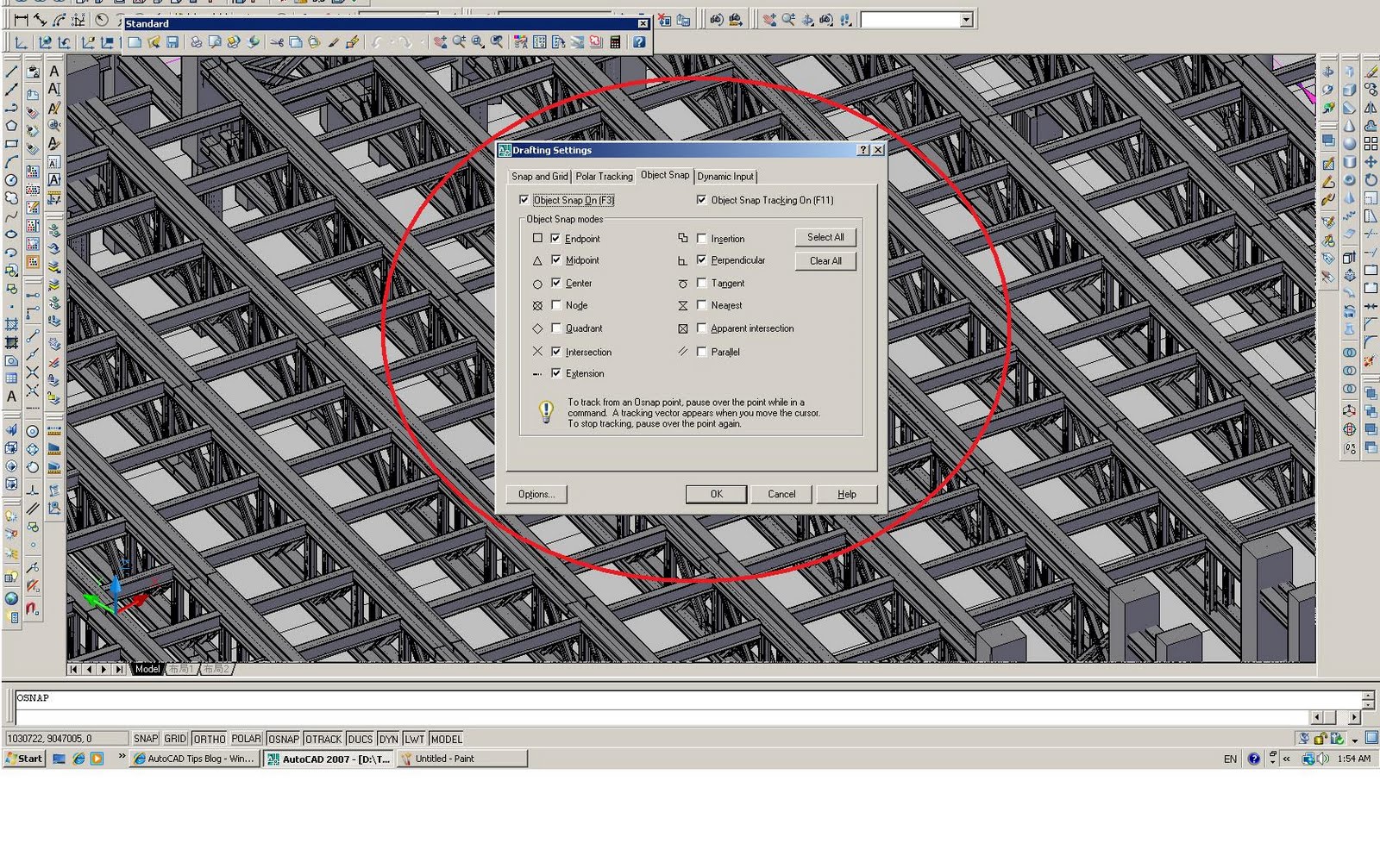This screenshot has width=1380, height=862.
Task: Select the Circle draw tool
Action: [11, 180]
